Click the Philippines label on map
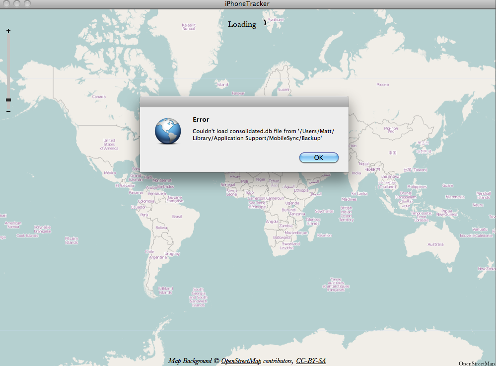Image resolution: width=496 pixels, height=366 pixels. pos(417,187)
